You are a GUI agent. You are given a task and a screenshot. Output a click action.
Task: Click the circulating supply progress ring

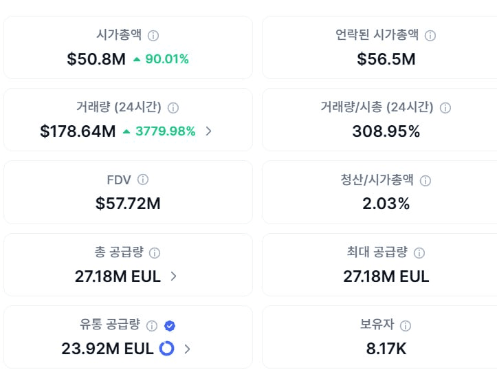point(167,349)
